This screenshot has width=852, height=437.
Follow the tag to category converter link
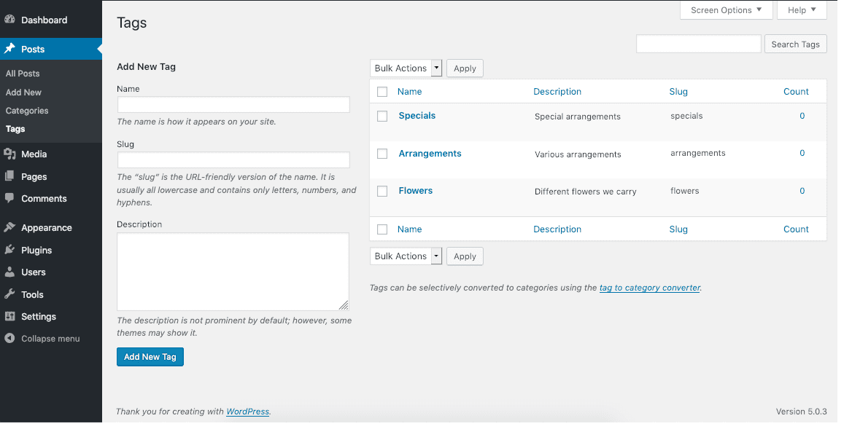649,288
